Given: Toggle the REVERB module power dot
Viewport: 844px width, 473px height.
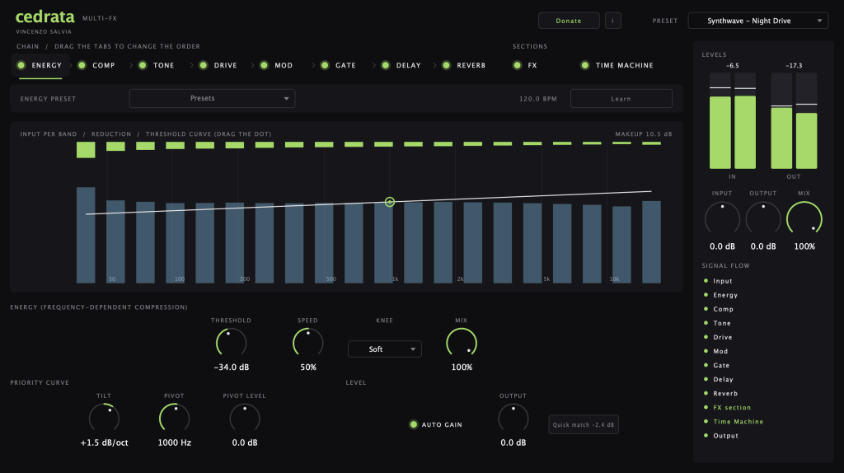Looking at the screenshot, I should tap(446, 65).
